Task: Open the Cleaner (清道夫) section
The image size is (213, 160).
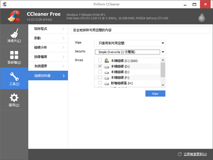Action: pyautogui.click(x=14, y=35)
